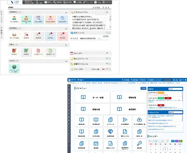Expand the フリーメモ panel
187x153 pixels.
click(107, 69)
